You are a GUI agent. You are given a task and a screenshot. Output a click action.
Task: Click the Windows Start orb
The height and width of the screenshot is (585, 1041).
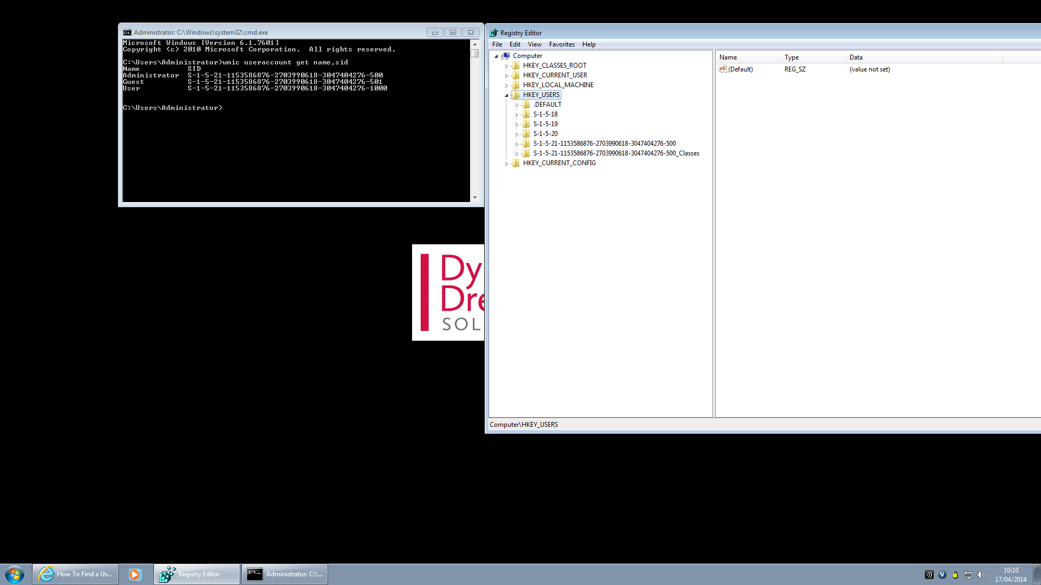pyautogui.click(x=15, y=574)
